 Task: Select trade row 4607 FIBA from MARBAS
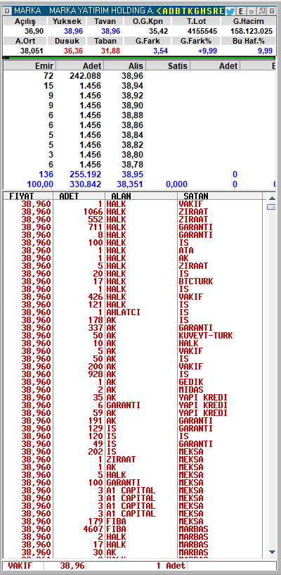[x=133, y=529]
